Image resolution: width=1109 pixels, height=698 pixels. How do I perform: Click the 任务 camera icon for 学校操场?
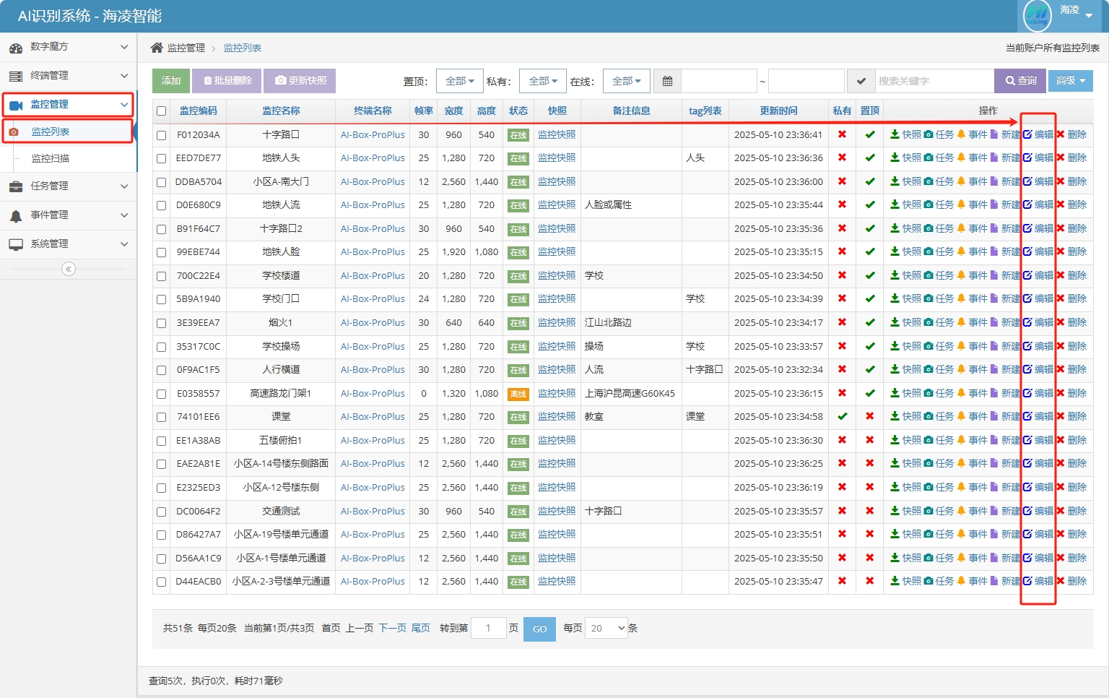pos(928,346)
